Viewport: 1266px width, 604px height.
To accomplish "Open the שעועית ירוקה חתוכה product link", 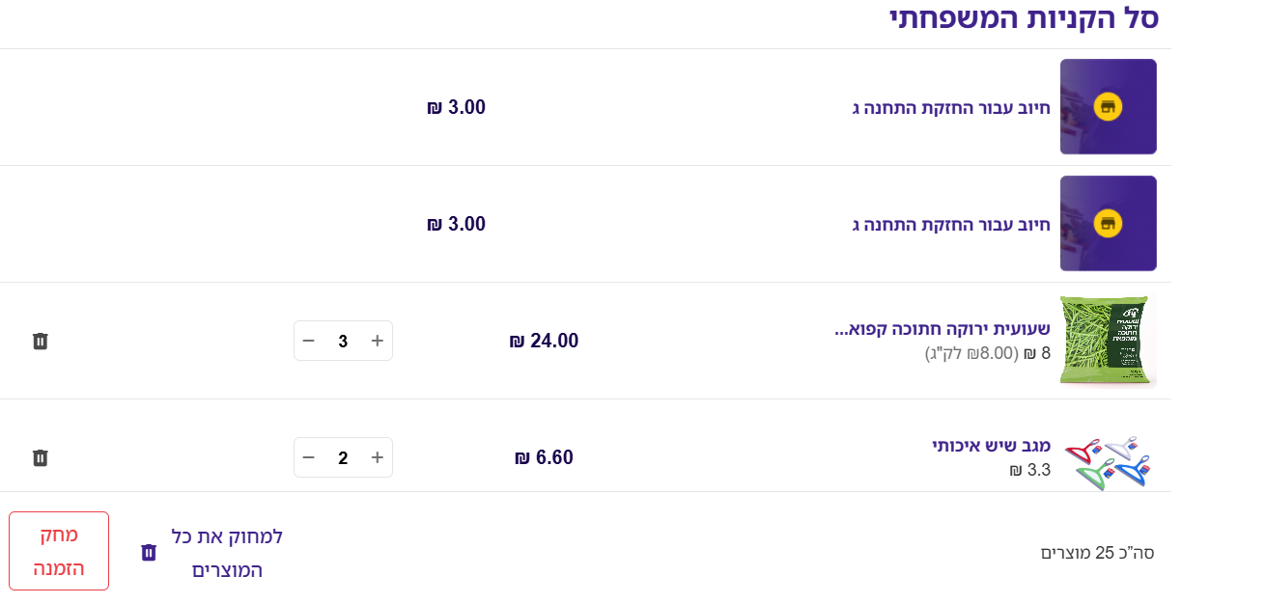I will (x=942, y=329).
